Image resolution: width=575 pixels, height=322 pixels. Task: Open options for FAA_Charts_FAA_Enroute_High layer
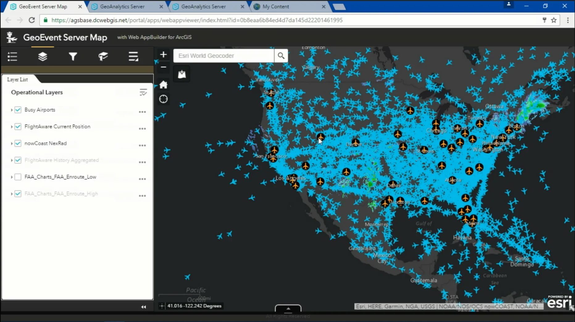pyautogui.click(x=142, y=196)
